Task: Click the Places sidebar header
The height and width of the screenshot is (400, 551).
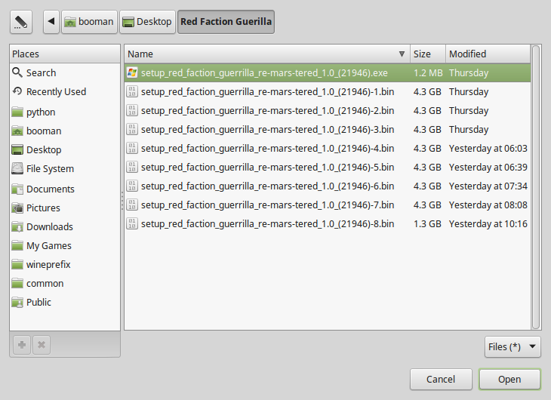Action: (x=65, y=54)
